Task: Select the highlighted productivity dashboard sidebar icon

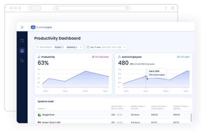Action: (22, 51)
